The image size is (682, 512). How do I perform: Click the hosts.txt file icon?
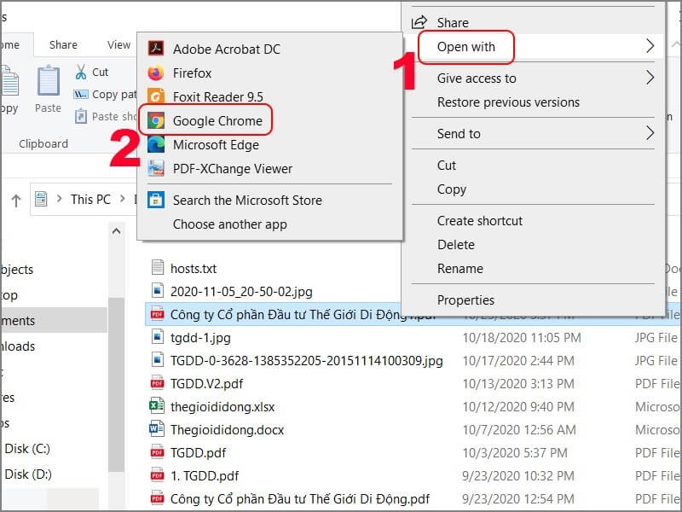click(158, 267)
